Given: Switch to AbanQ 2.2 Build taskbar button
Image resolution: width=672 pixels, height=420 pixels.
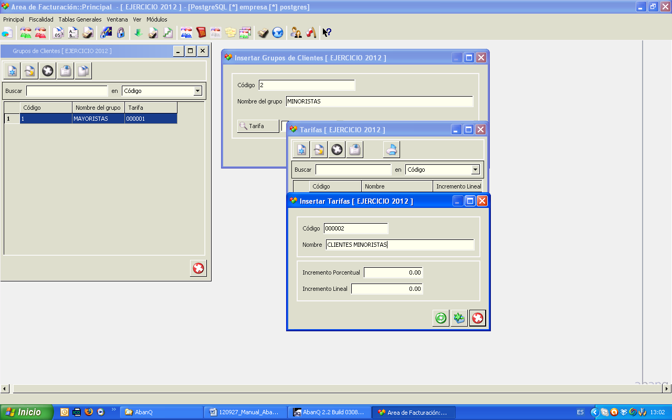Looking at the screenshot, I should click(x=330, y=412).
